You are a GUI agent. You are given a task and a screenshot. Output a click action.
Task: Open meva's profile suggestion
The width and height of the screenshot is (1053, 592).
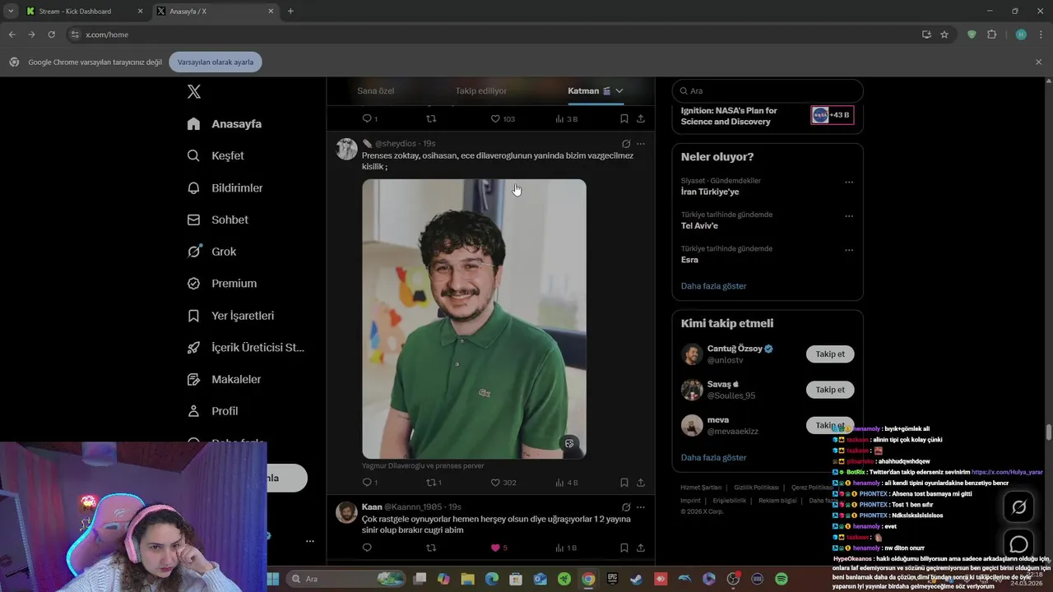point(717,419)
